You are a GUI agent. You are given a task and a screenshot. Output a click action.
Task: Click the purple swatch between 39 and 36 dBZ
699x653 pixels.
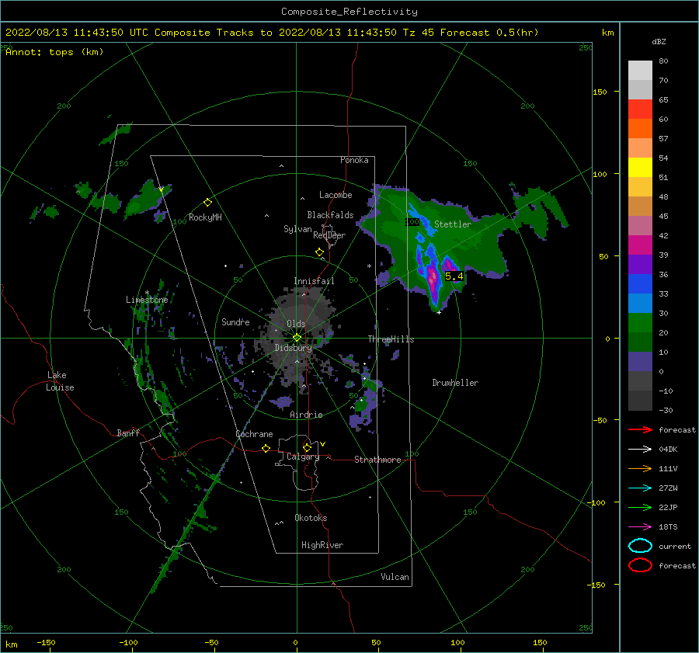pyautogui.click(x=640, y=265)
